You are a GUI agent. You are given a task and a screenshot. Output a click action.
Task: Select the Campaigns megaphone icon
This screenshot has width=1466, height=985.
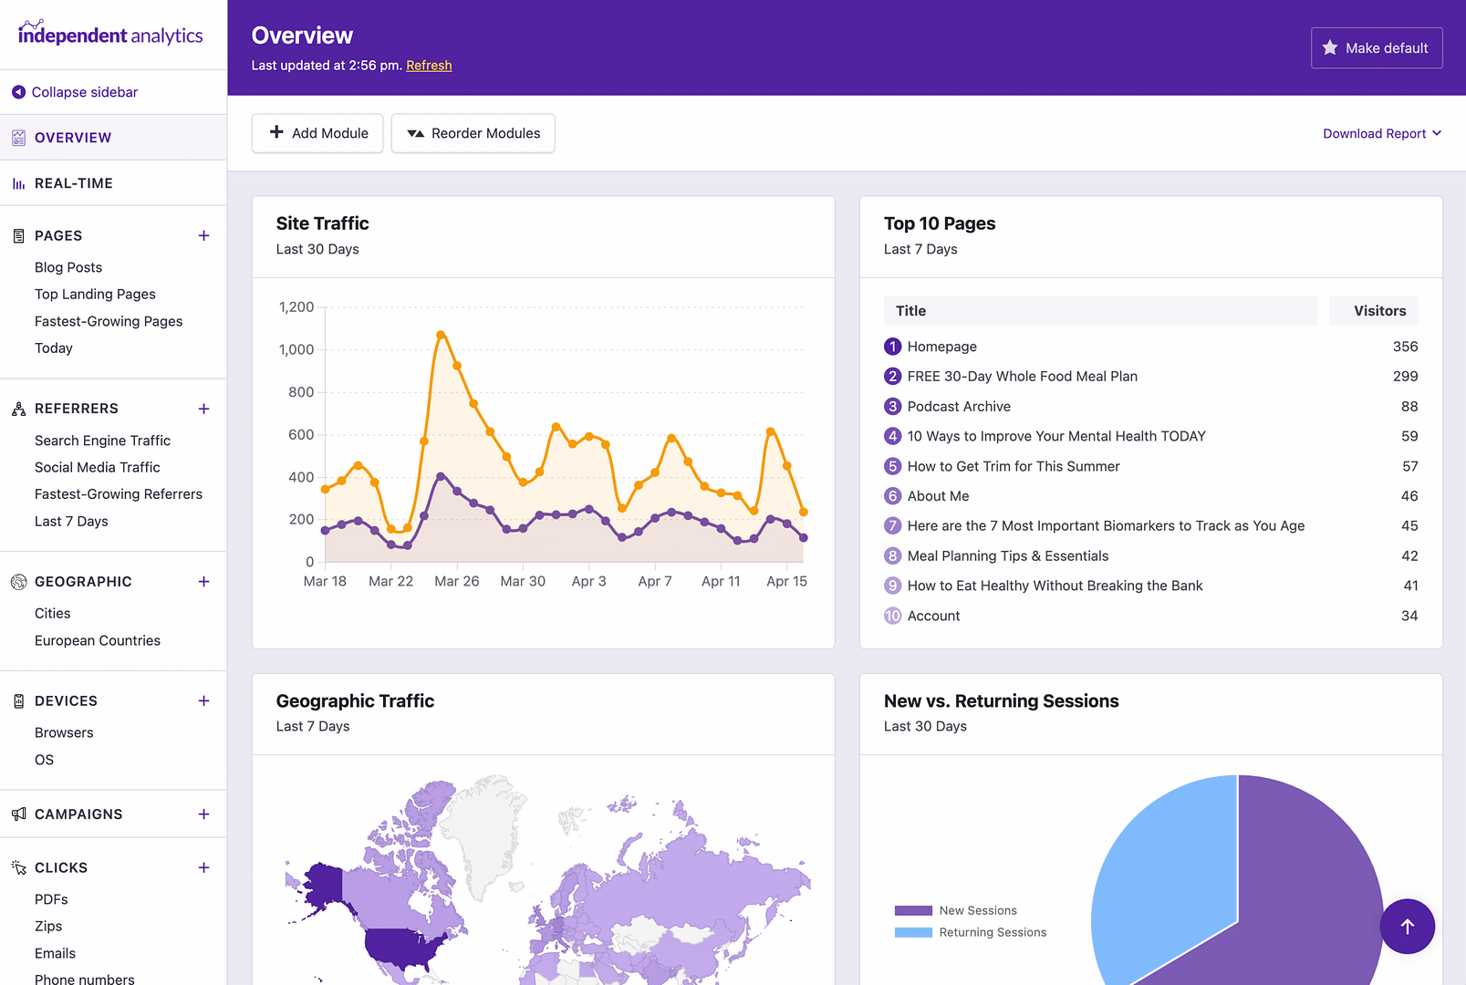[18, 814]
